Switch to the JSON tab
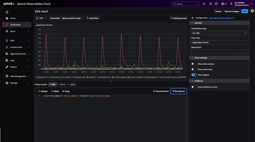The height and width of the screenshot is (142, 255). 71,85
